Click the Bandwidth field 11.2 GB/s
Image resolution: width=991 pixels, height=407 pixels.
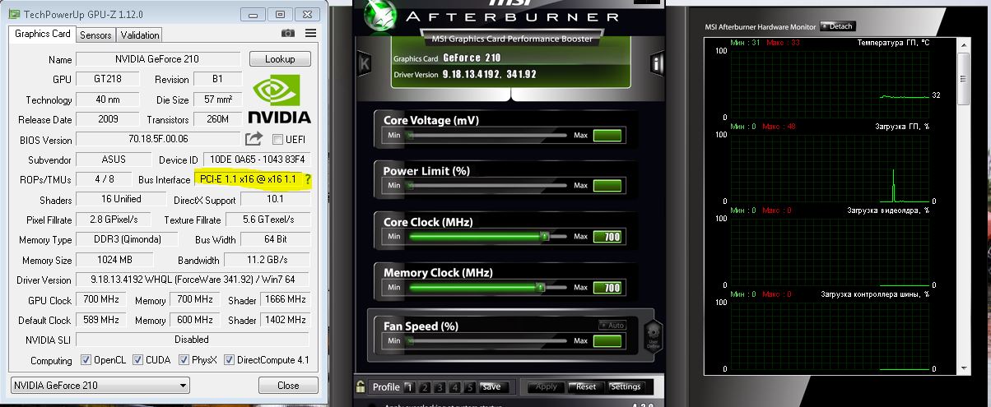point(268,261)
